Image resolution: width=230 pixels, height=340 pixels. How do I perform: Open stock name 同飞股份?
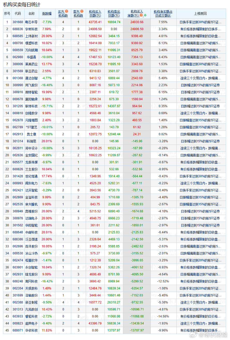pos(31,85)
